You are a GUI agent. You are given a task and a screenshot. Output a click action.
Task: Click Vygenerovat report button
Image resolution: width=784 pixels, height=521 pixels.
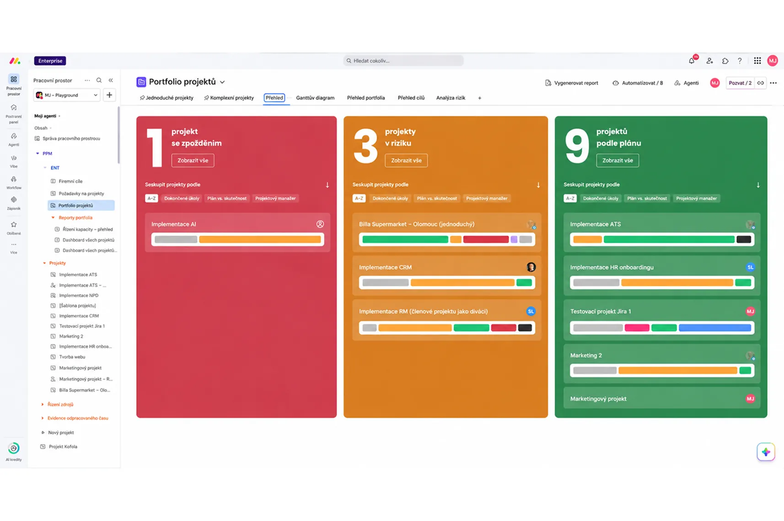coord(572,83)
